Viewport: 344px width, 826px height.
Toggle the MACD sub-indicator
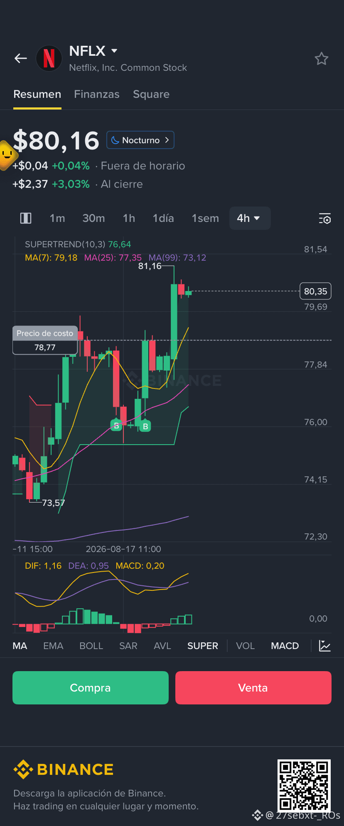click(x=285, y=646)
